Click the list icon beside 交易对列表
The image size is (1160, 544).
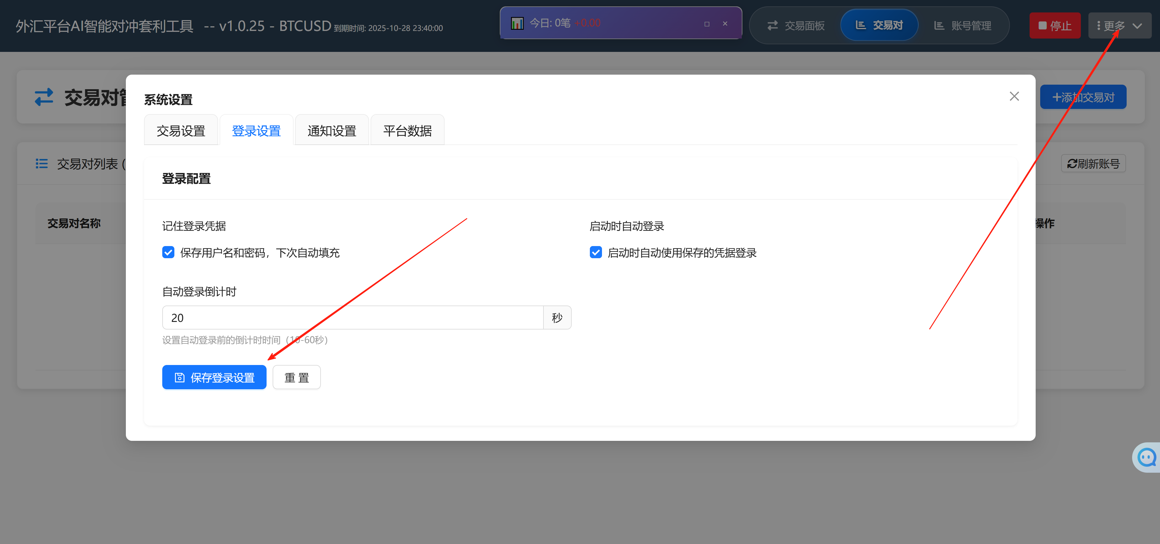pos(42,164)
